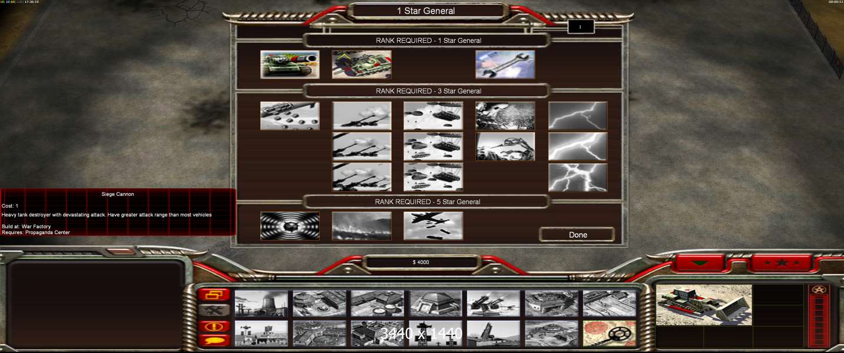Pick the single thin lightning bolt power
This screenshot has height=353, width=844.
coord(578,116)
